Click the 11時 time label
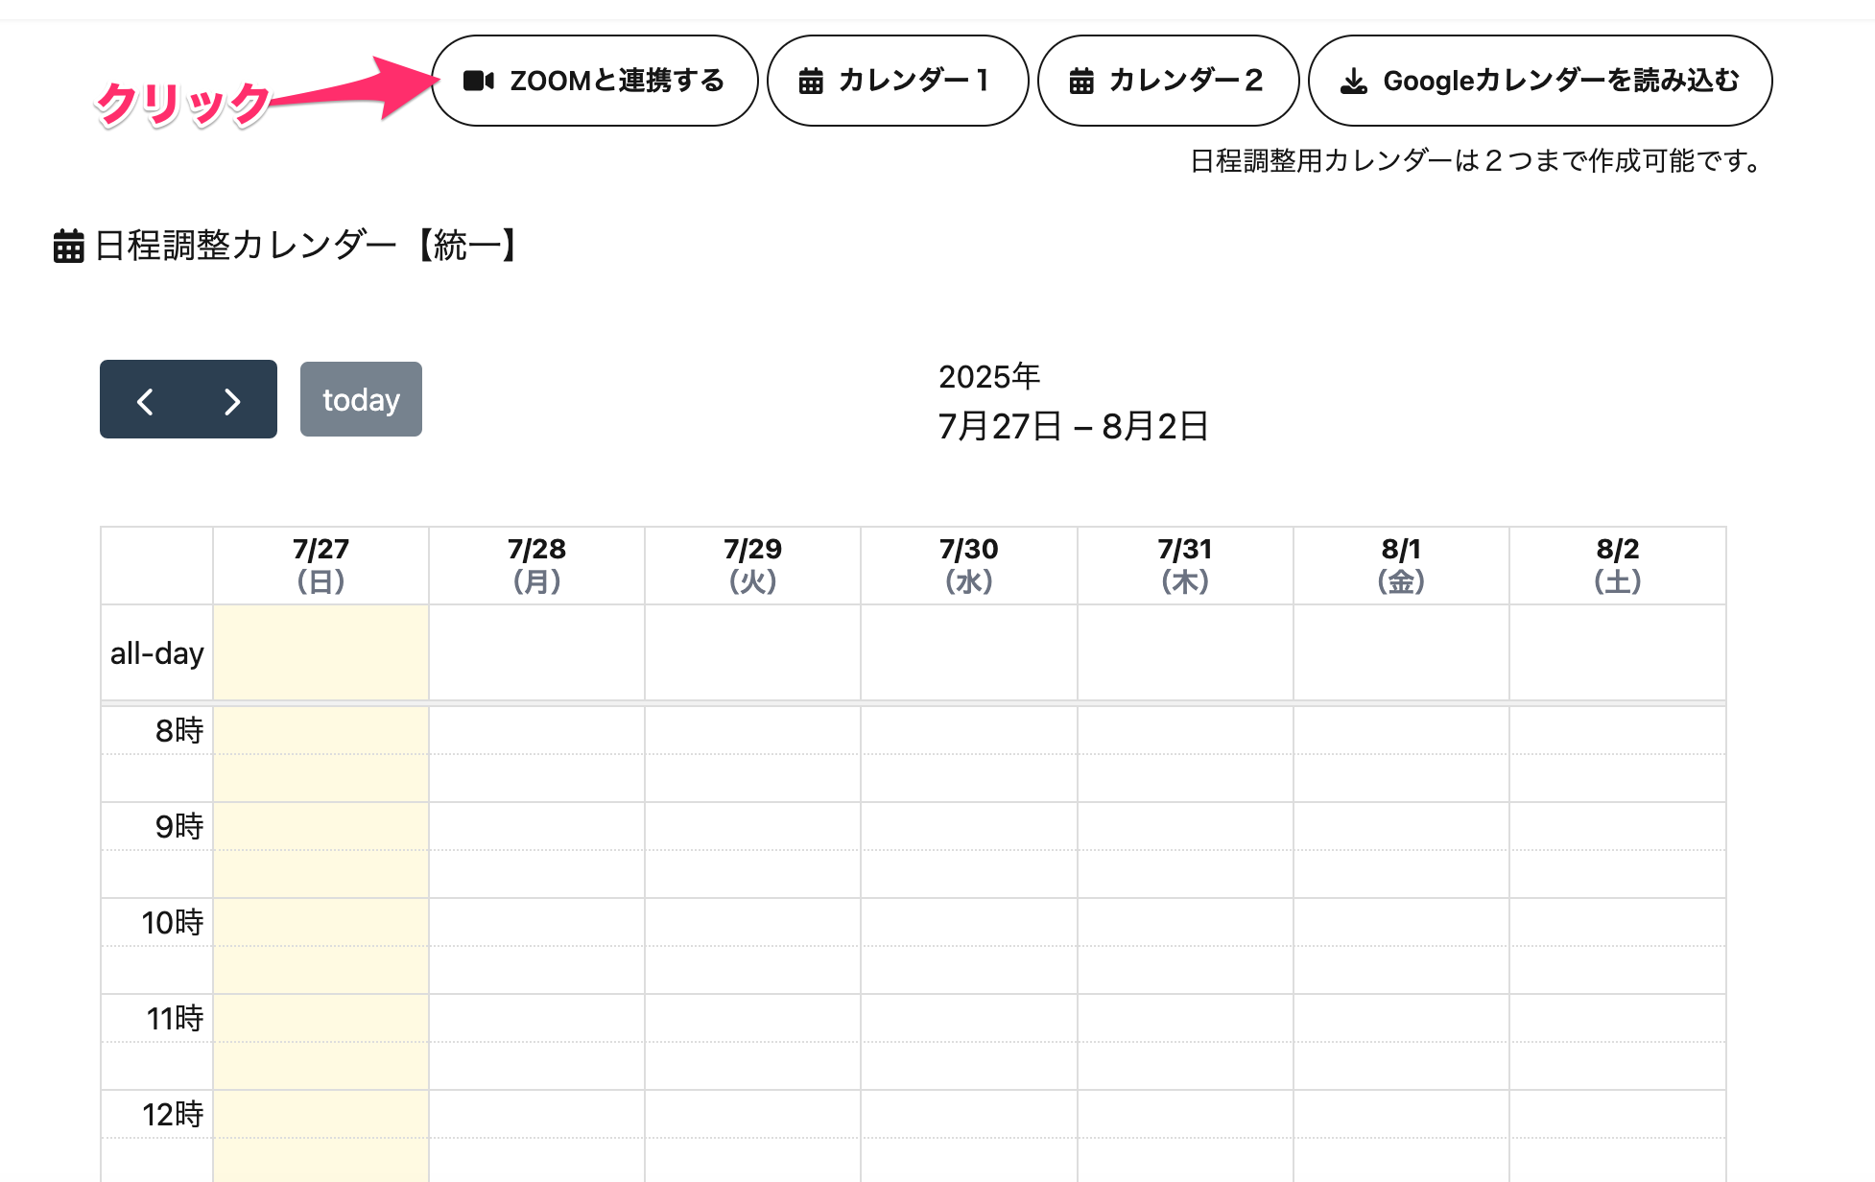1875x1182 pixels. 175,1019
